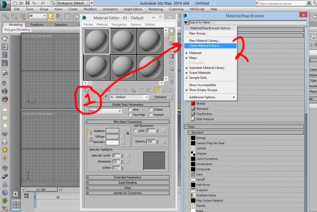Click the Get Material icon
Viewport: 317px width, 212px height.
point(87,90)
